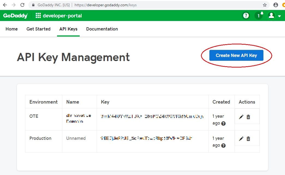285x175 pixels.
Task: Click the help icon beside OTE creation date
Action: 224,123
